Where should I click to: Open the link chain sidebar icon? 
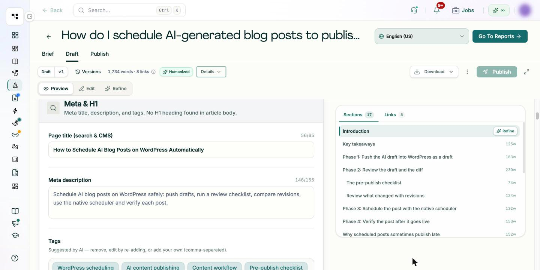pos(15,134)
